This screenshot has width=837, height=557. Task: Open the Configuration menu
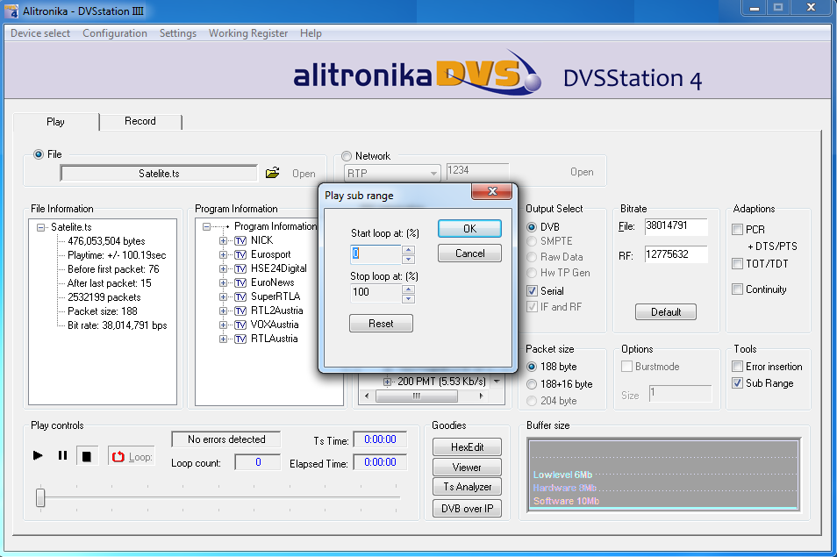coord(115,33)
